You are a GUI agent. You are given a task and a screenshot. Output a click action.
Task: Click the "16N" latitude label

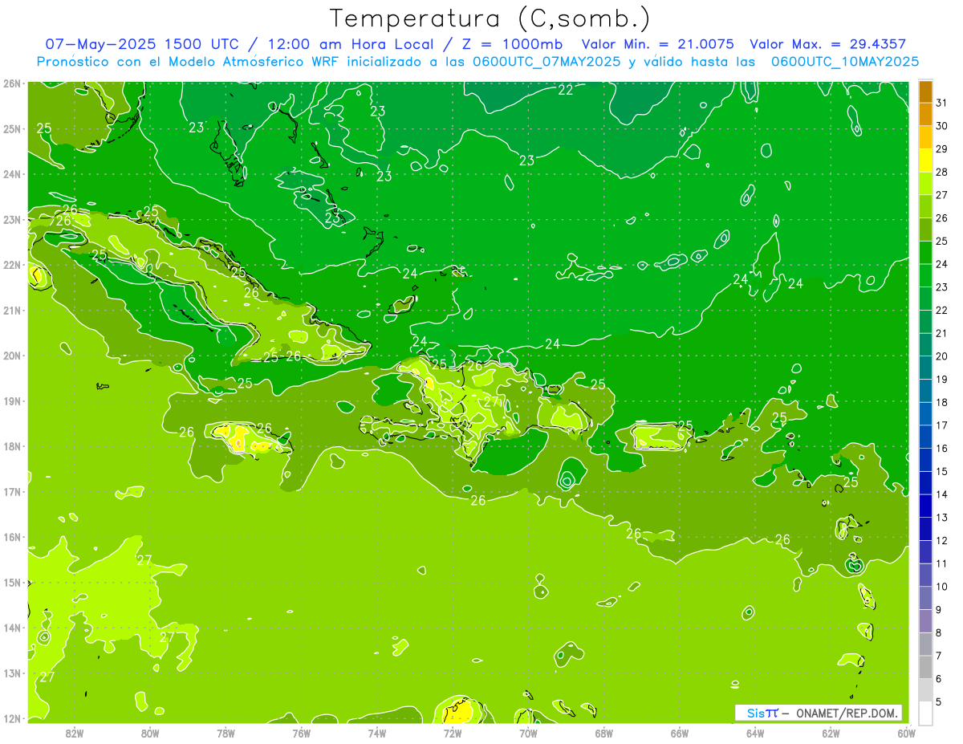tap(12, 537)
